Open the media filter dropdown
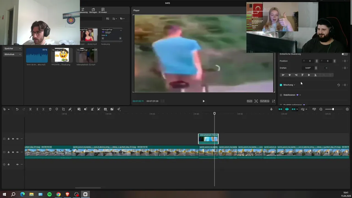The width and height of the screenshot is (352, 198). (122, 19)
